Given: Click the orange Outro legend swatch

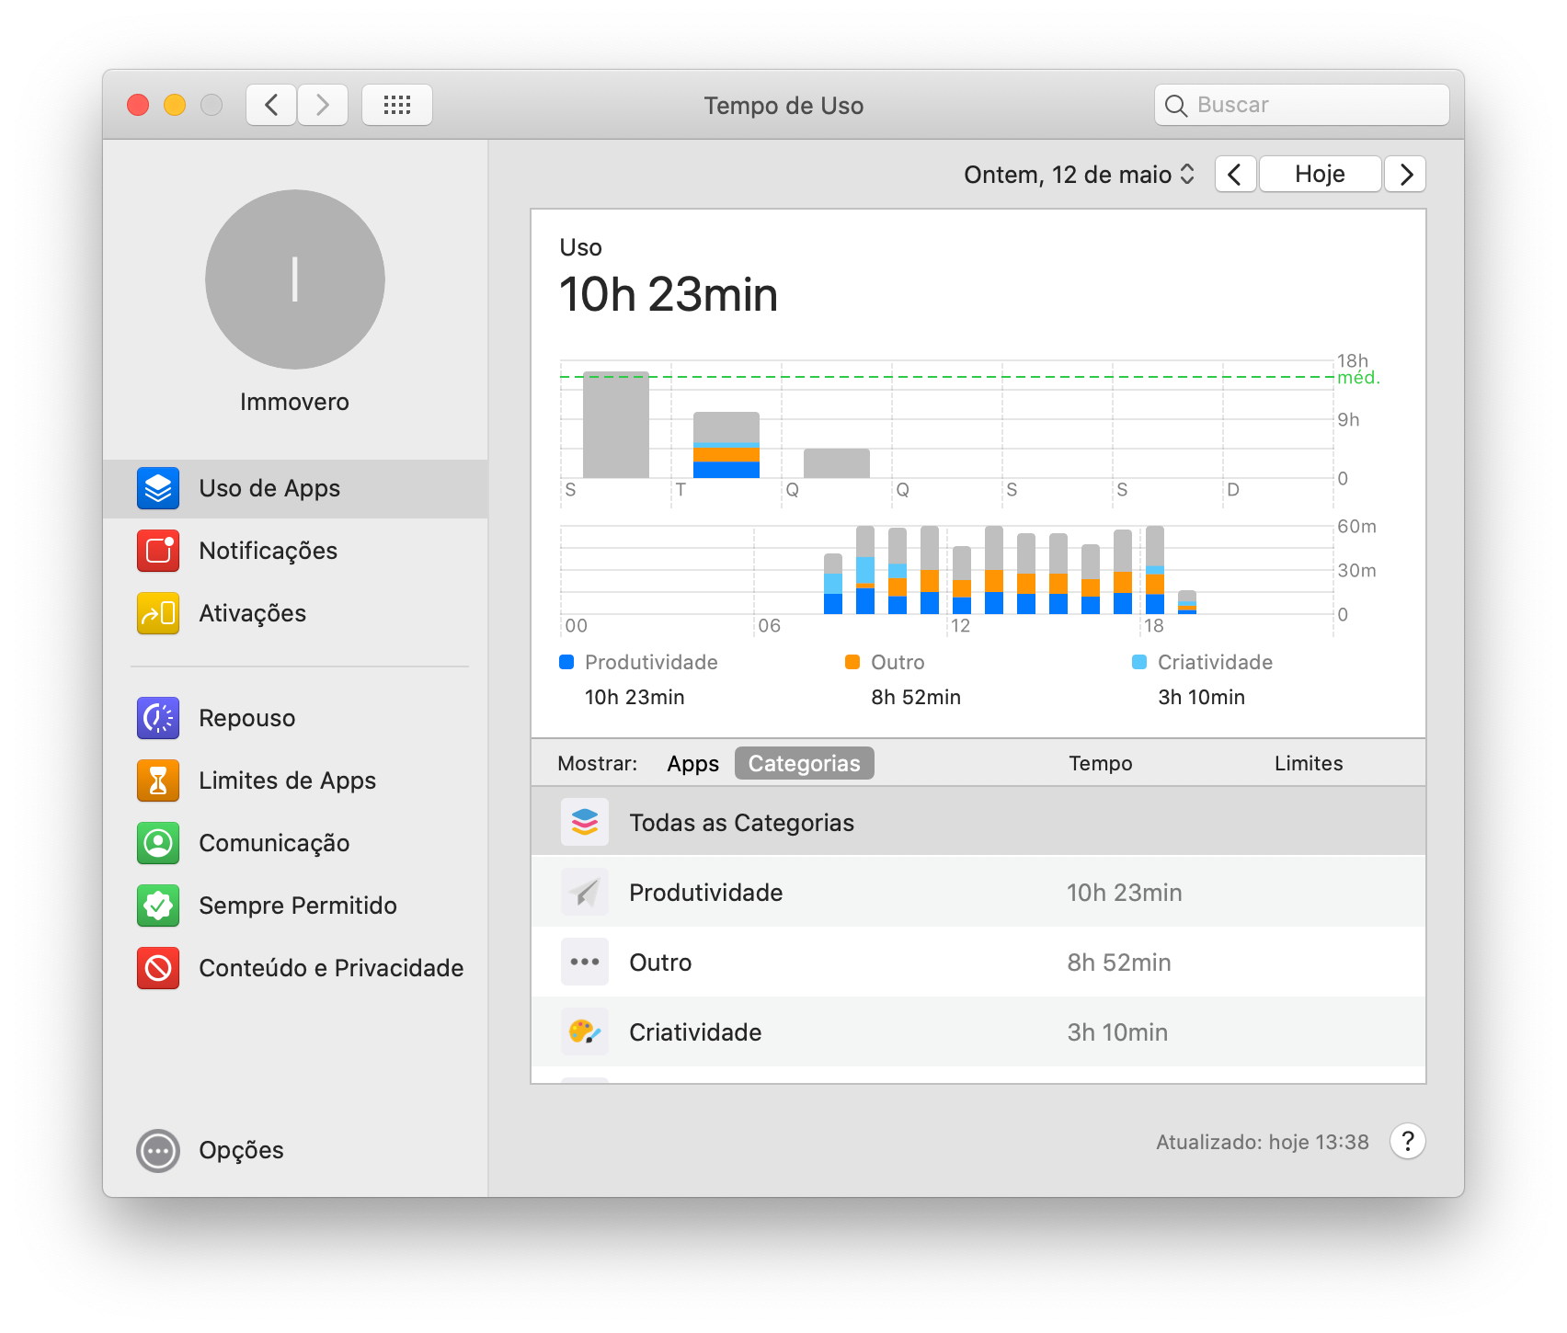Looking at the screenshot, I should click(852, 662).
